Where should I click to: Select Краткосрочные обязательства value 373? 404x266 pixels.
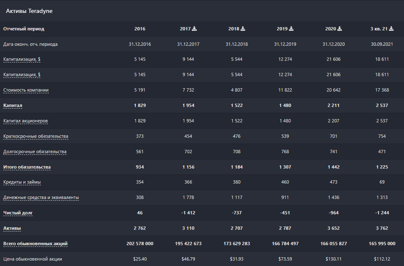[x=140, y=137]
